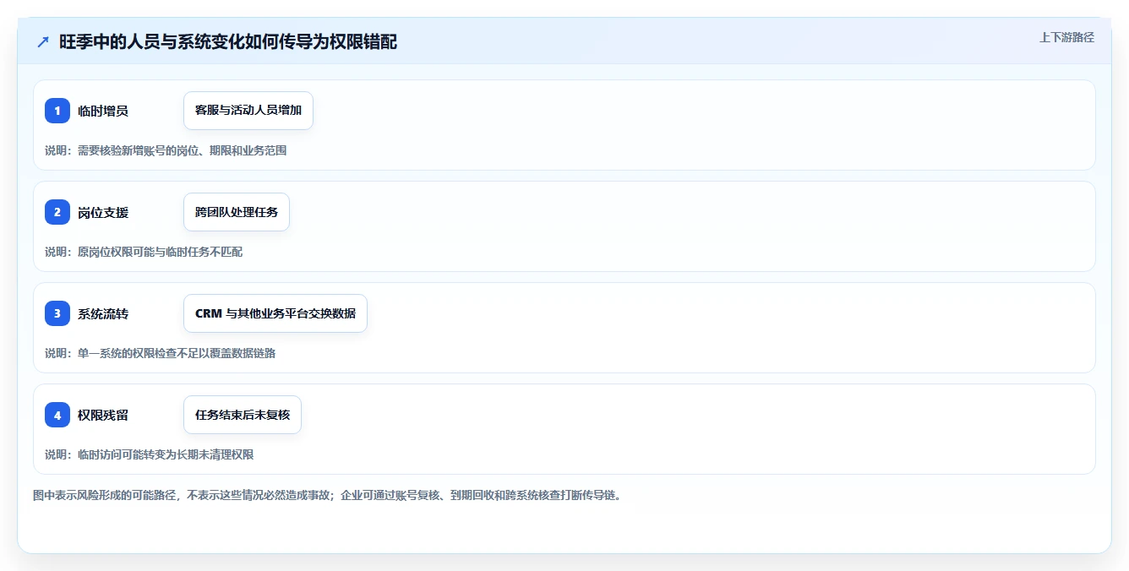Select the CRM 与其他业务平台交换数据 chip
The height and width of the screenshot is (571, 1129).
[x=275, y=313]
